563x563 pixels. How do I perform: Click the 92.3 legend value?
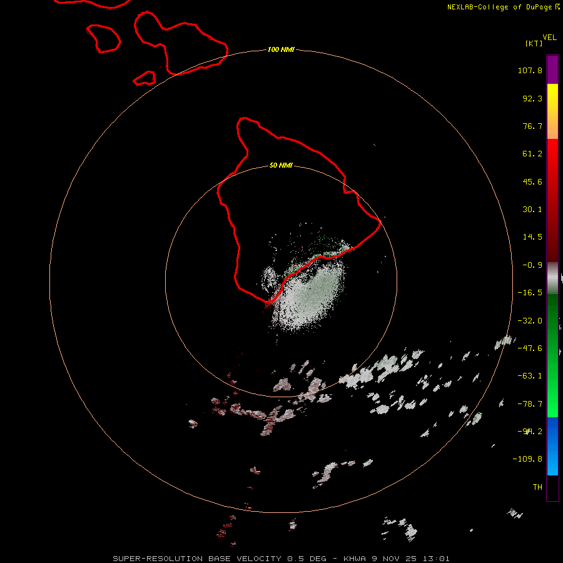[532, 98]
